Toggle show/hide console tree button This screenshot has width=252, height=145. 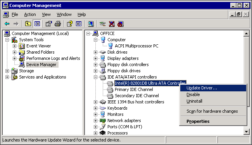point(37,24)
